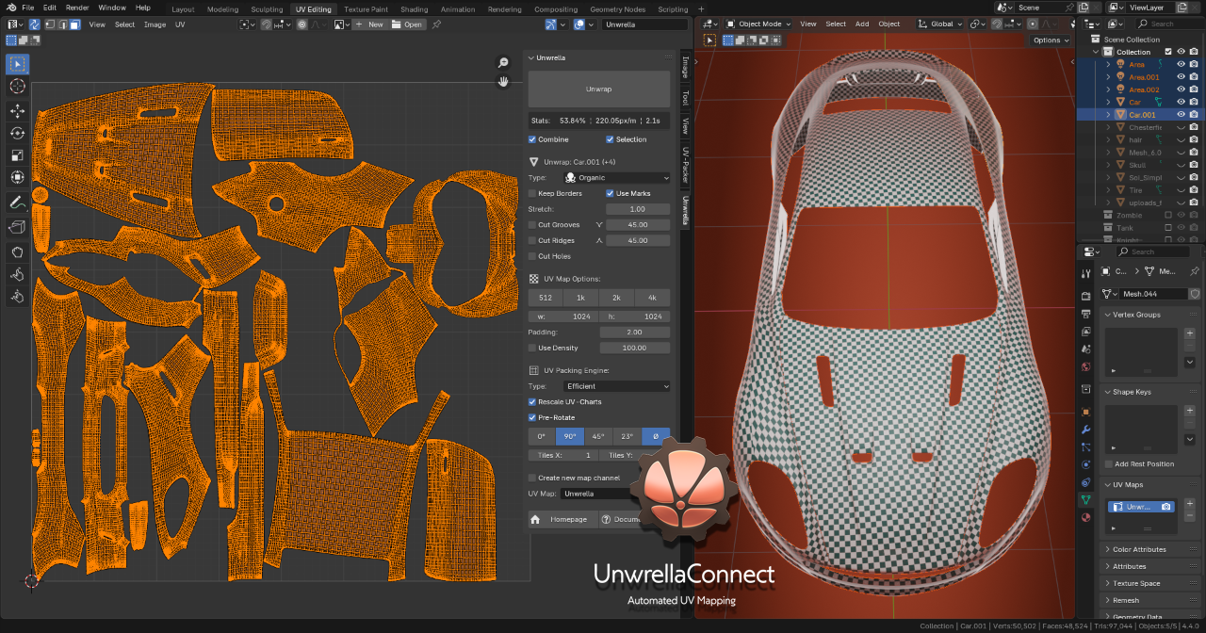Open the Unwrap Type Organic dropdown

point(616,177)
